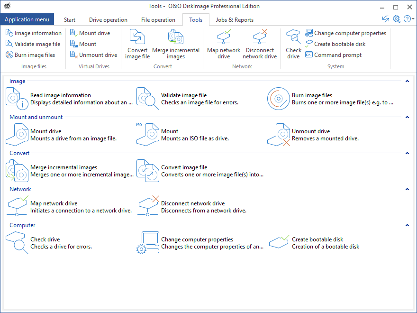Click the 'Initiates a connection to a network drive' tile
417x313 pixels.
[x=69, y=207]
